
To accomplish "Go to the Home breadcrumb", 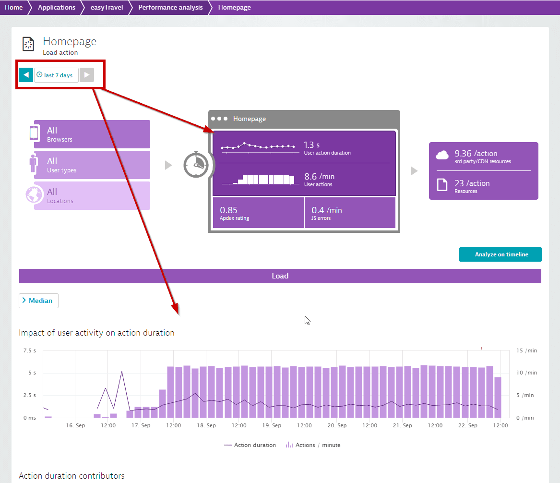I will click(x=13, y=7).
